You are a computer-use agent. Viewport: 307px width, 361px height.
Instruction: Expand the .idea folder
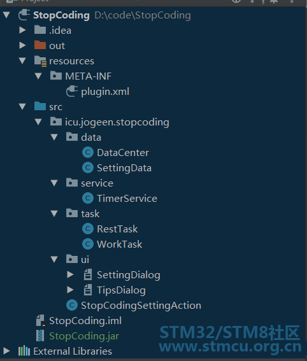click(x=22, y=30)
